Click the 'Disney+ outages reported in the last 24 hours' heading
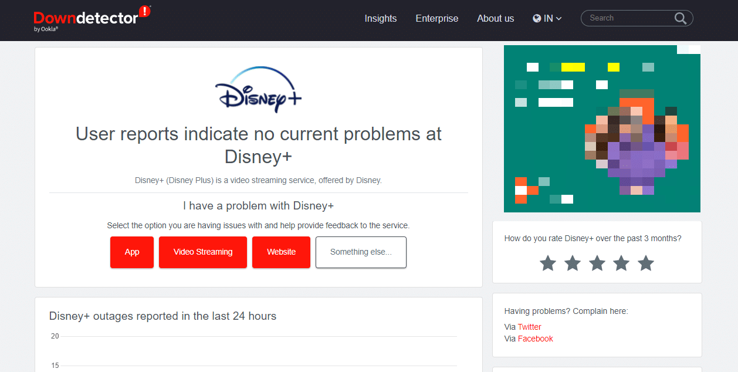 [163, 316]
